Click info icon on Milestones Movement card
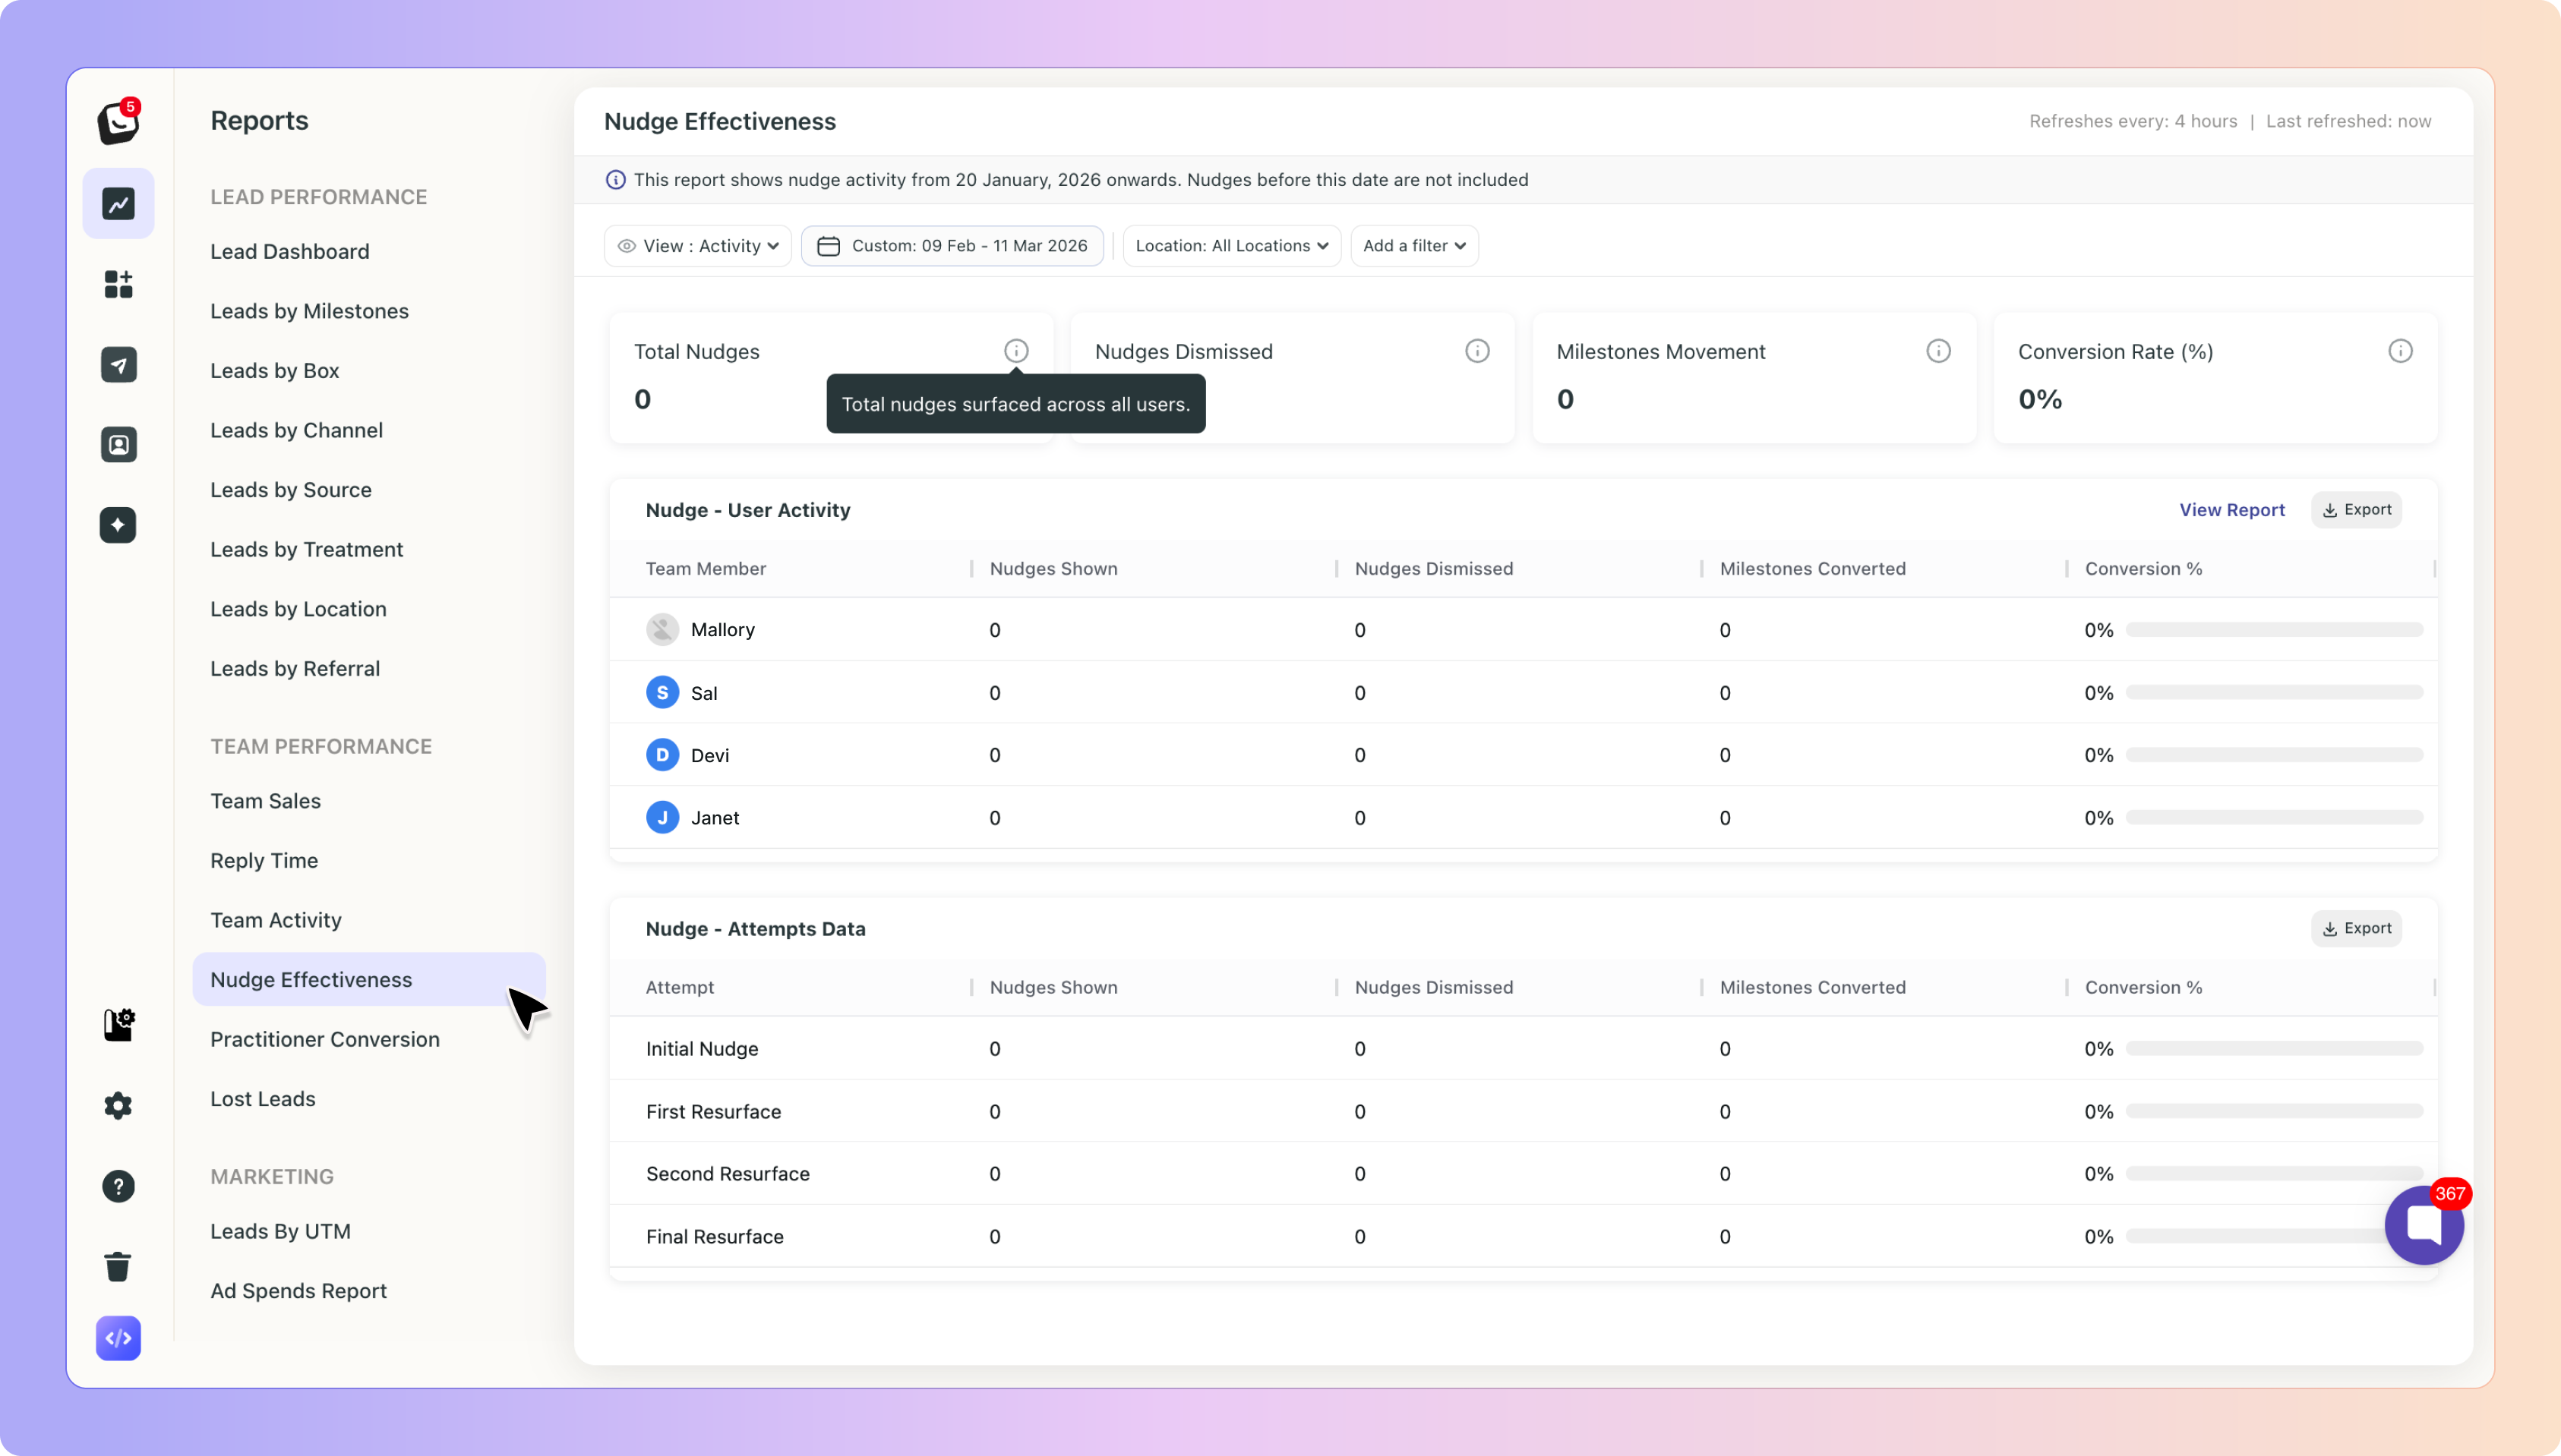 pyautogui.click(x=1937, y=351)
